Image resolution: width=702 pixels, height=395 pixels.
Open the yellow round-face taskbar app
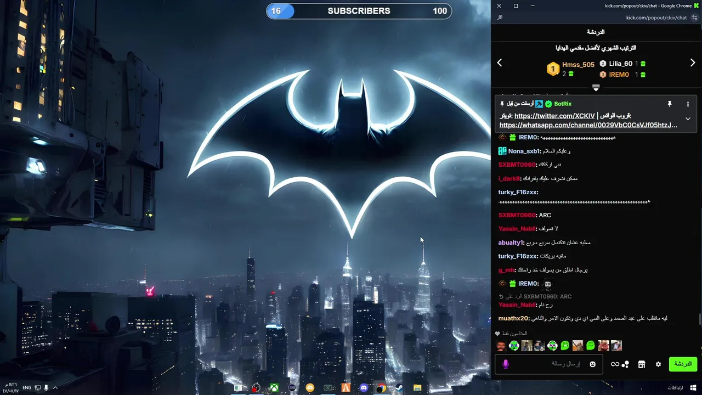310,388
